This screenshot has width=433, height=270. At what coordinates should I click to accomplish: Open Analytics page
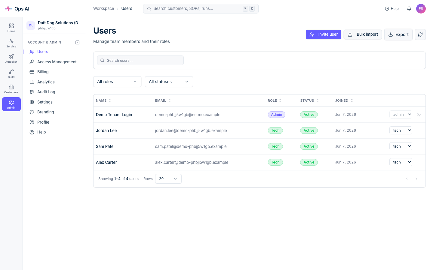click(54, 82)
